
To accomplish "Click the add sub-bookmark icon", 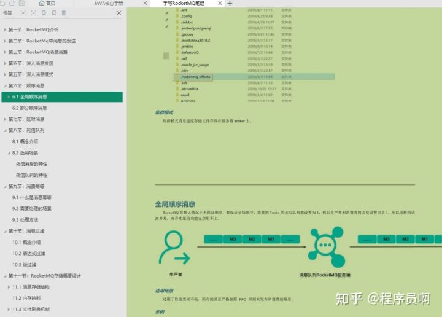I will (x=54, y=13).
